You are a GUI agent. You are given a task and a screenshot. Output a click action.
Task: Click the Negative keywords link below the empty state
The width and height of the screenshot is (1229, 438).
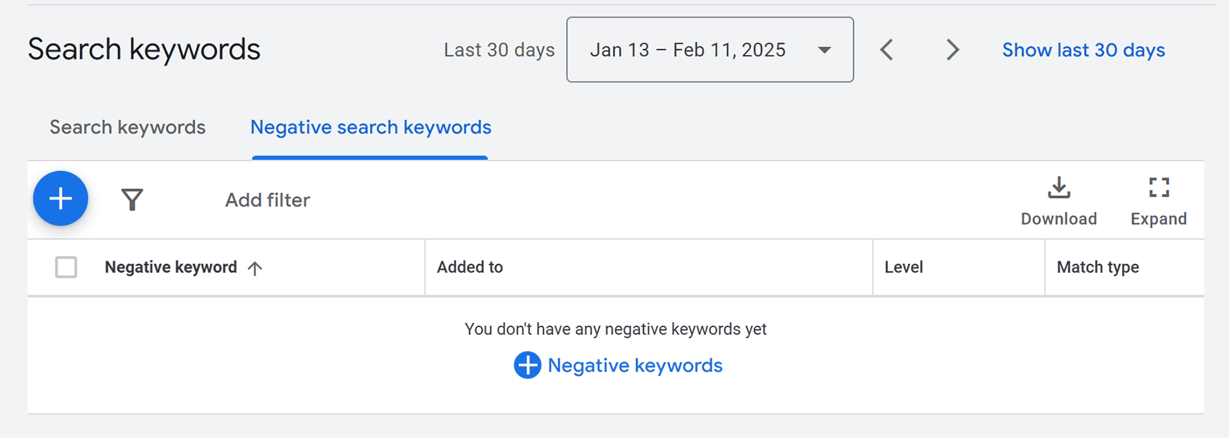(635, 365)
